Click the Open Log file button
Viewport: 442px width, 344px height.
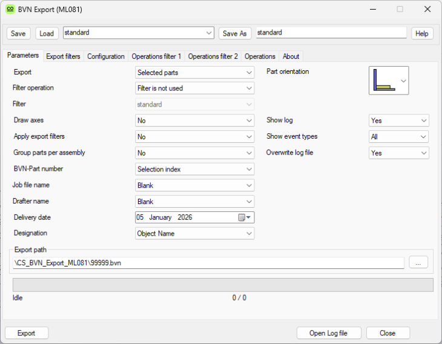click(x=329, y=333)
